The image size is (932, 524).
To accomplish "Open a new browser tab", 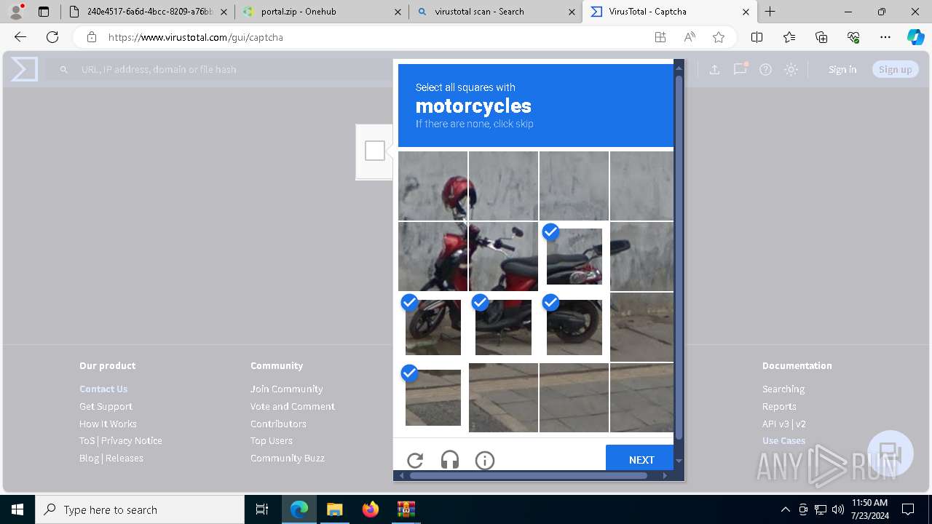I will 770,12.
